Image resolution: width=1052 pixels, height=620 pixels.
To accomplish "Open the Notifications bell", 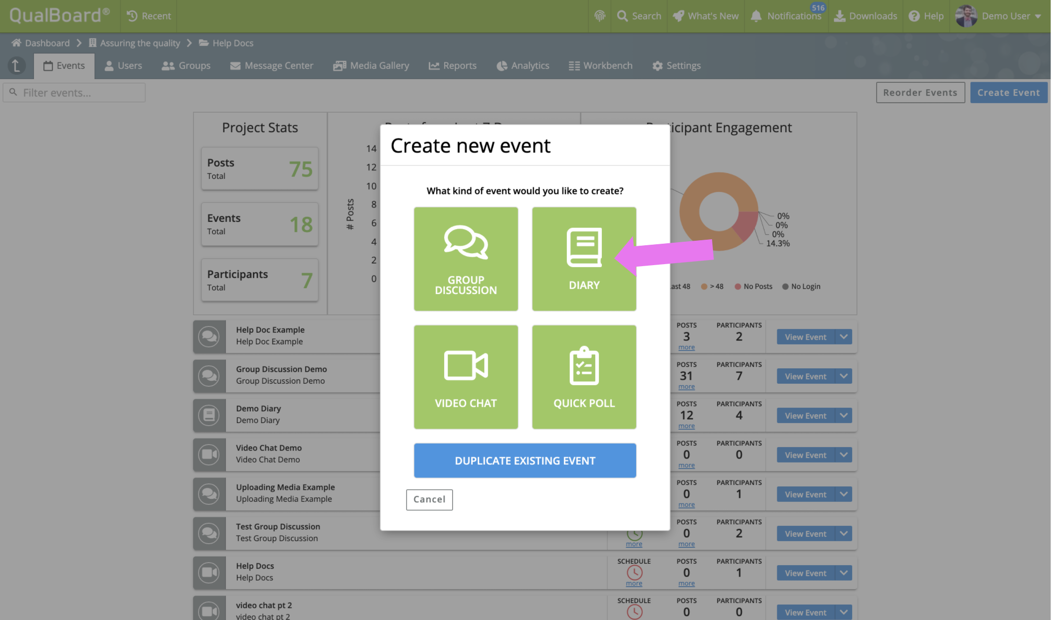I will click(x=756, y=16).
